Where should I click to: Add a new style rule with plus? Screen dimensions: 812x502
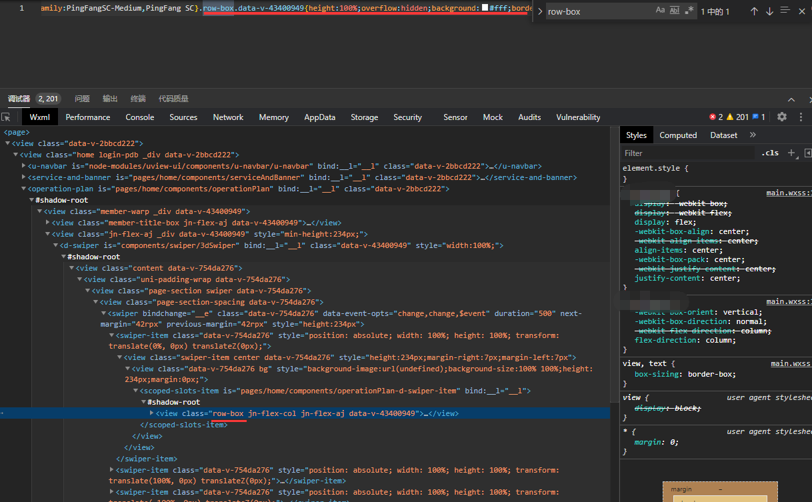tap(791, 153)
